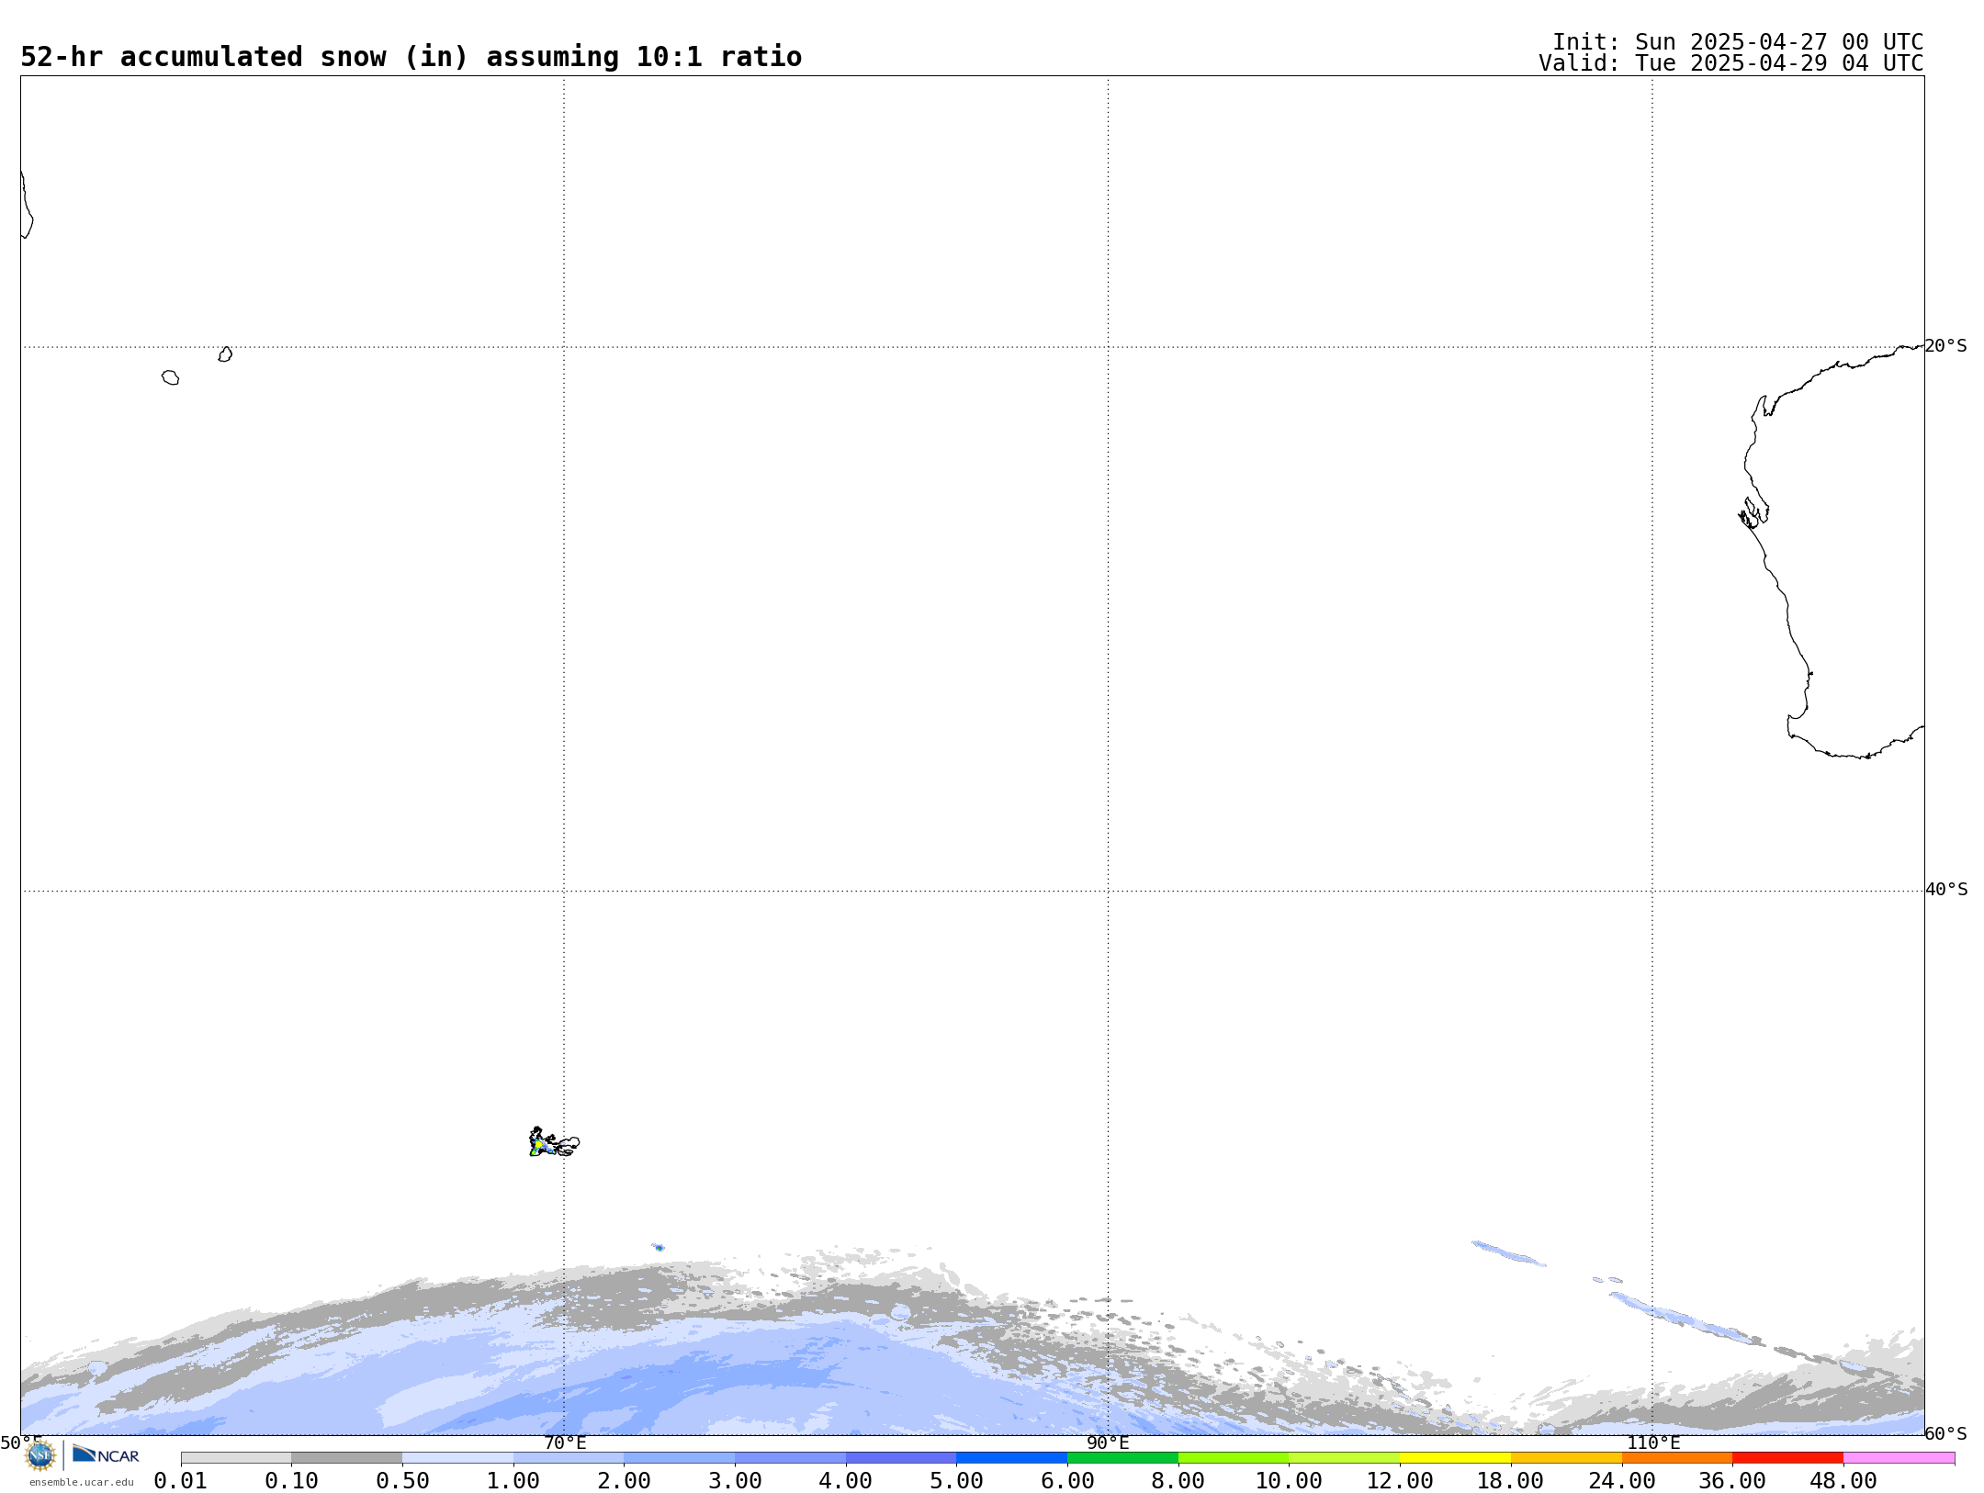Image resolution: width=1984 pixels, height=1493 pixels.
Task: Click the 'Init: Sun 2025-04-27 00 UTC' text
Action: (1738, 42)
